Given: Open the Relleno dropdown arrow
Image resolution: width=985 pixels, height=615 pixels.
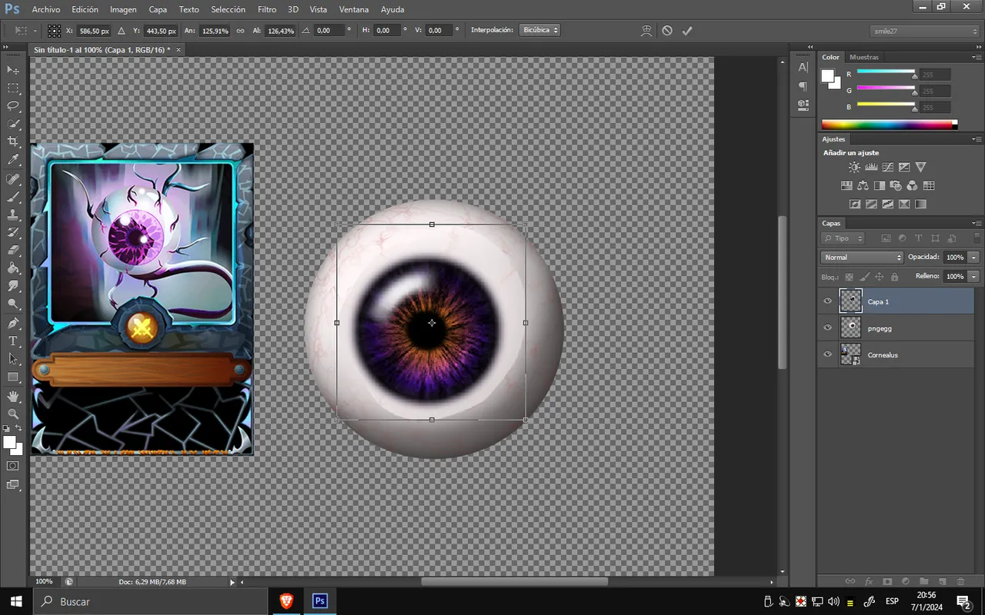Looking at the screenshot, I should point(974,276).
